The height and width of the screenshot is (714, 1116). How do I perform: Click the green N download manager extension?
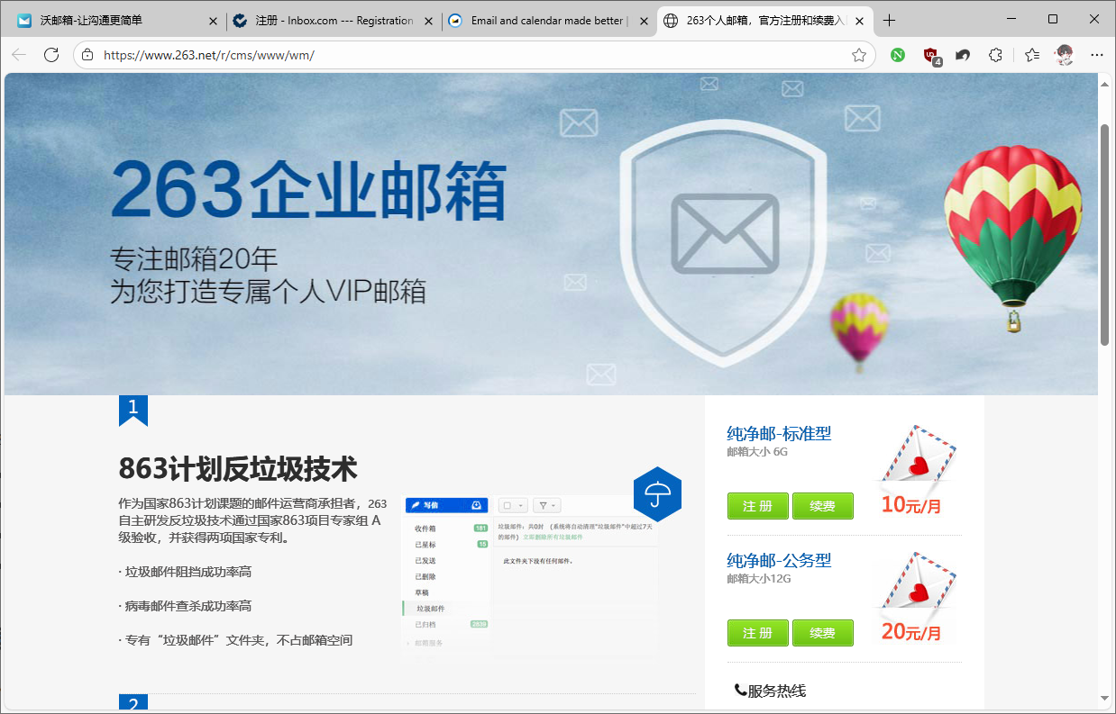tap(898, 55)
